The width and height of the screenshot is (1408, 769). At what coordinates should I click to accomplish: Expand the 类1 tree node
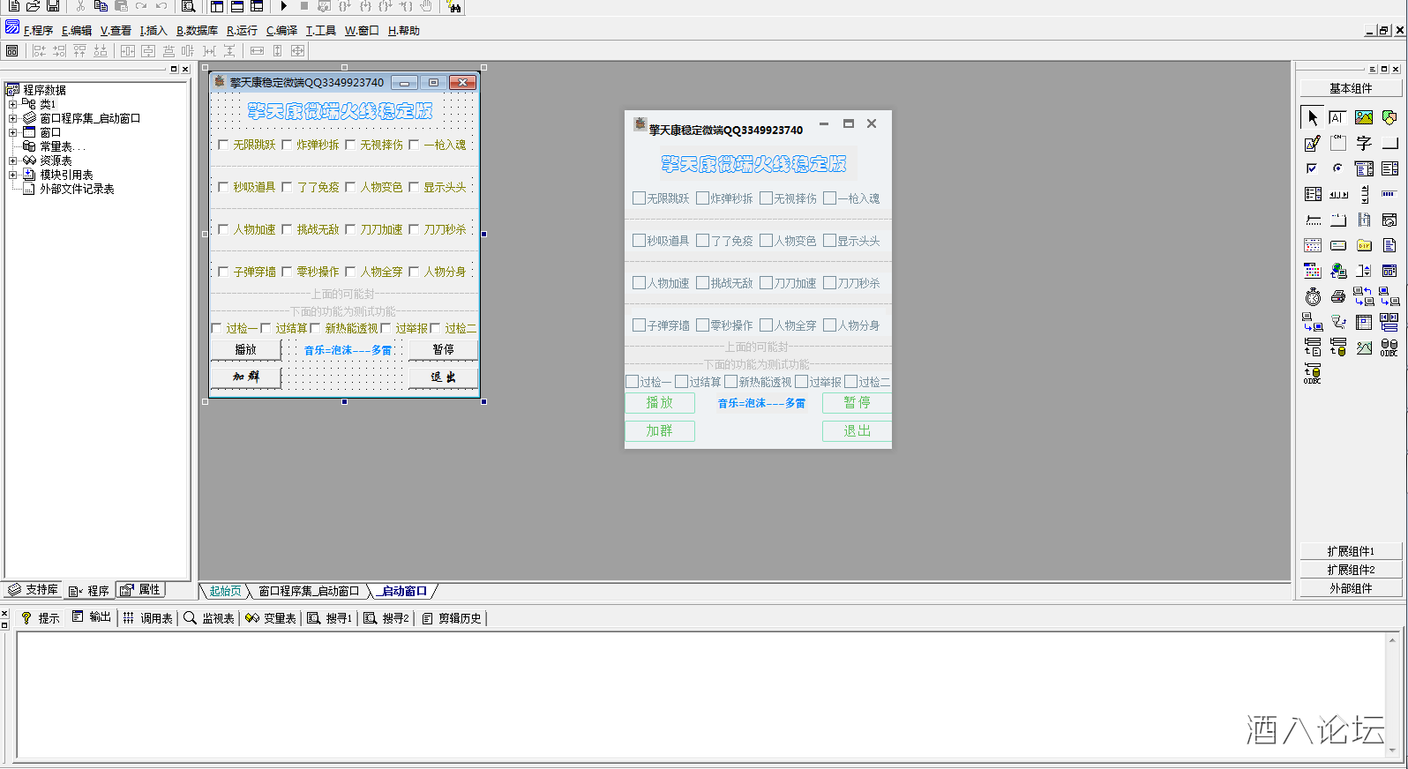pyautogui.click(x=12, y=104)
